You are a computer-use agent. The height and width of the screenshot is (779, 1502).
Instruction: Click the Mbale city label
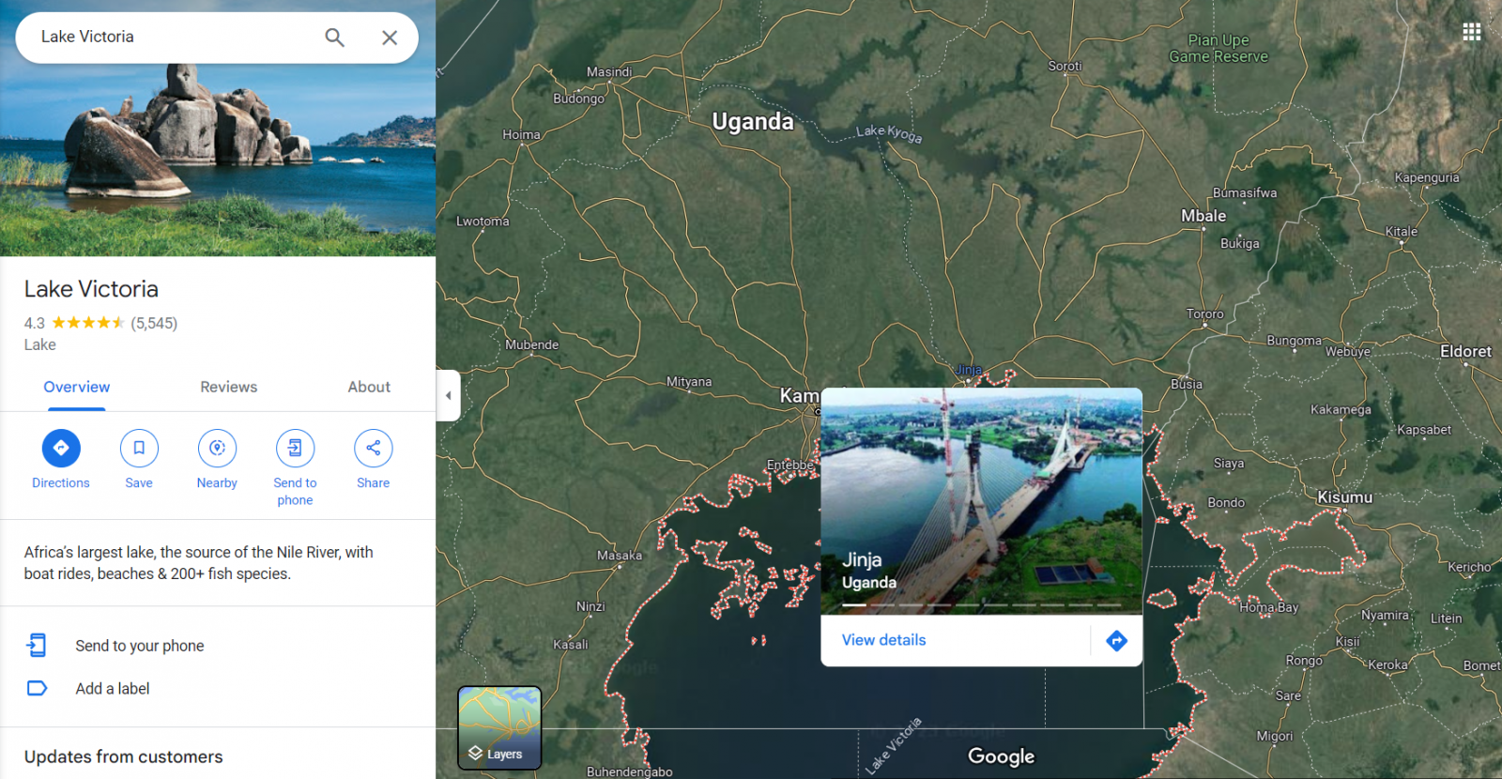point(1203,216)
